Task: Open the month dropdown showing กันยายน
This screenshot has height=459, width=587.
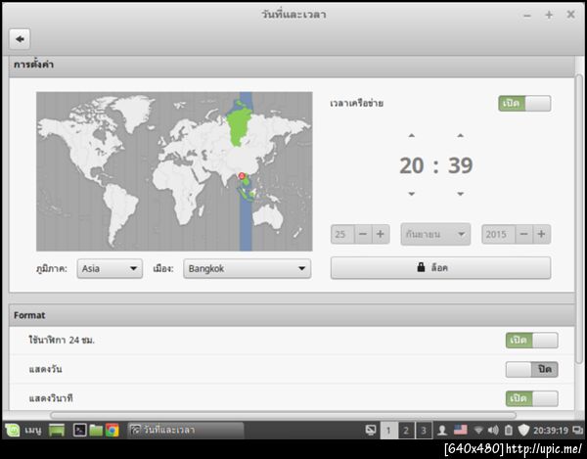Action: pos(435,234)
